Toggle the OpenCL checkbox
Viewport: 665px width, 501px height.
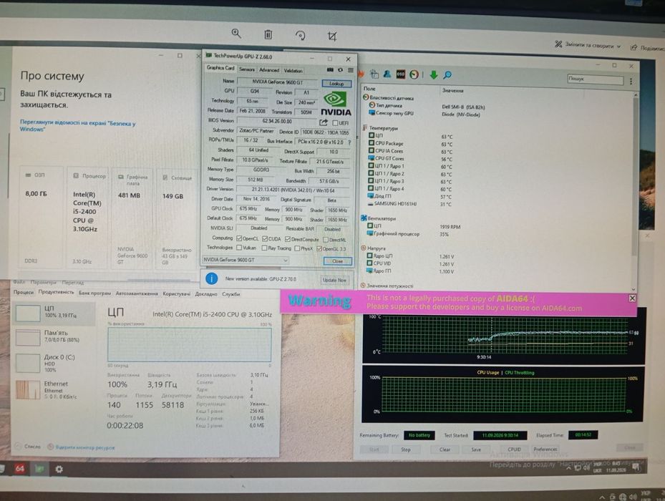click(x=239, y=238)
